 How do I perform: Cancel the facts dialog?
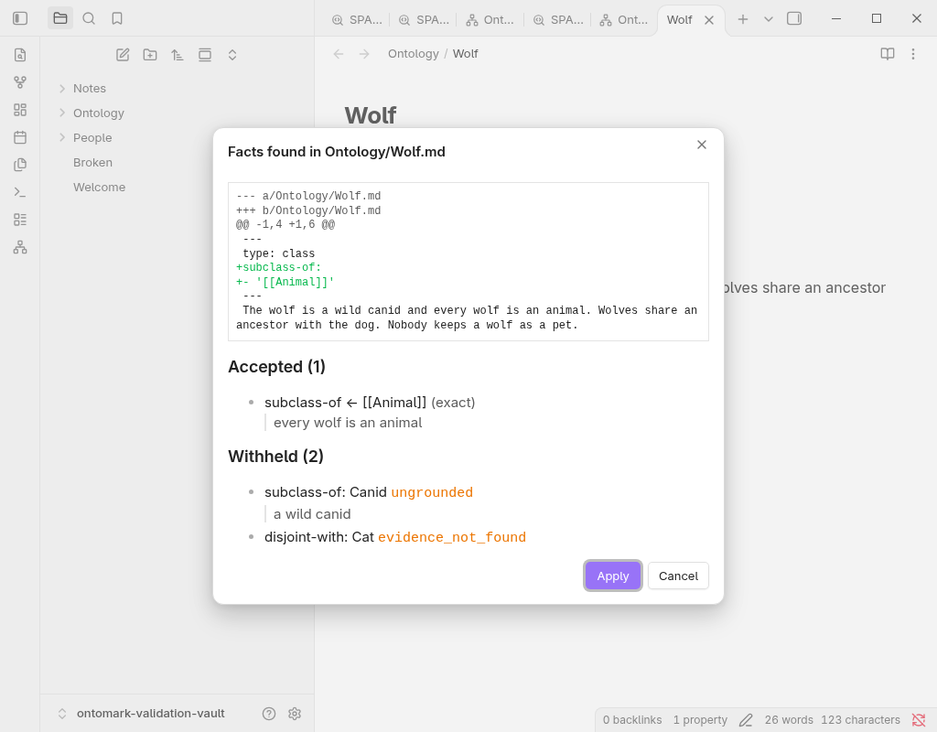pyautogui.click(x=678, y=576)
